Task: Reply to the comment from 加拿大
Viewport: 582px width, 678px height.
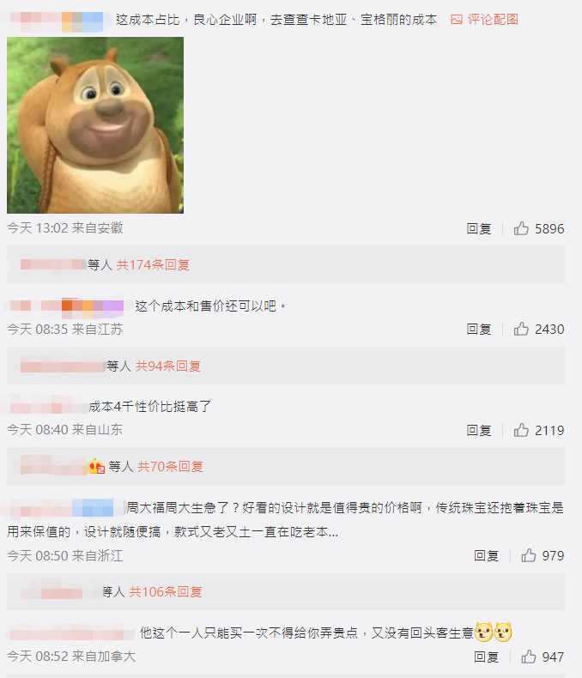Action: click(486, 657)
